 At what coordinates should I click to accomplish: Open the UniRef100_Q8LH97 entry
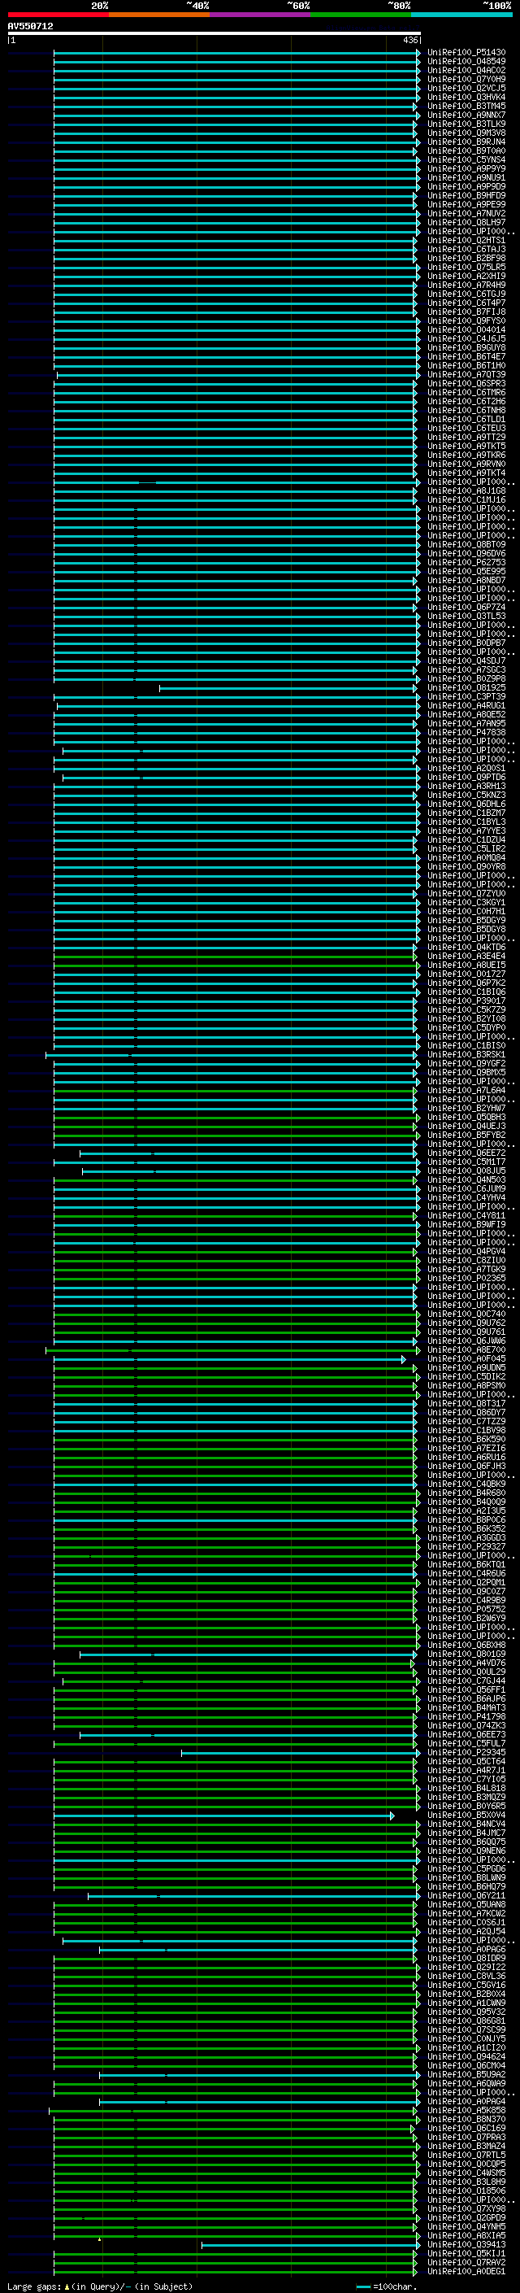[466, 223]
